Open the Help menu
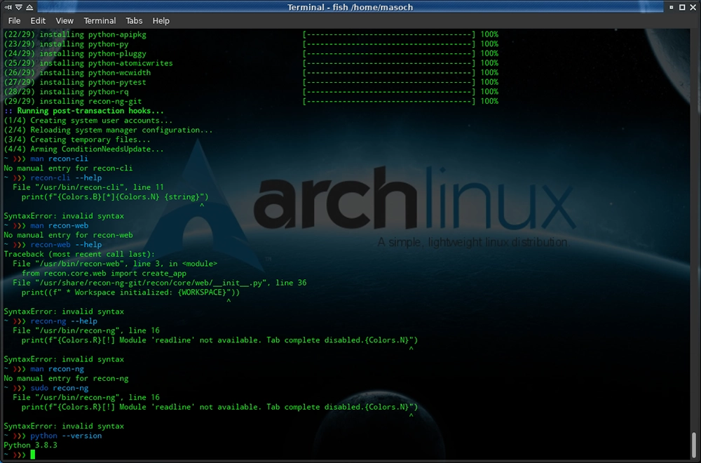This screenshot has width=701, height=463. (x=161, y=20)
